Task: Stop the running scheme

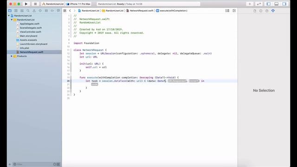Action: click(x=35, y=4)
